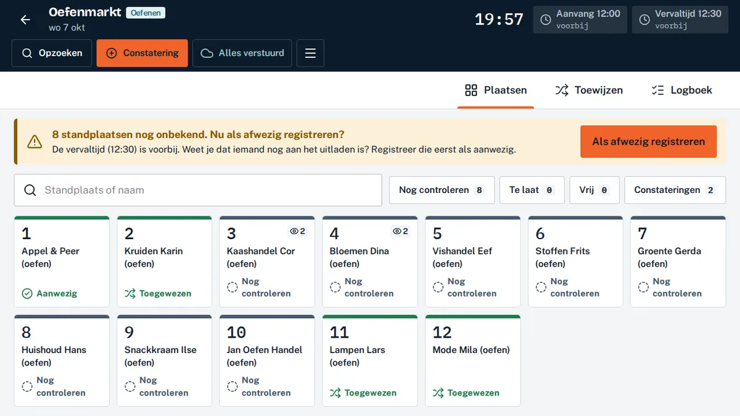Open stand number 8 Huishoud Hans

(x=62, y=361)
